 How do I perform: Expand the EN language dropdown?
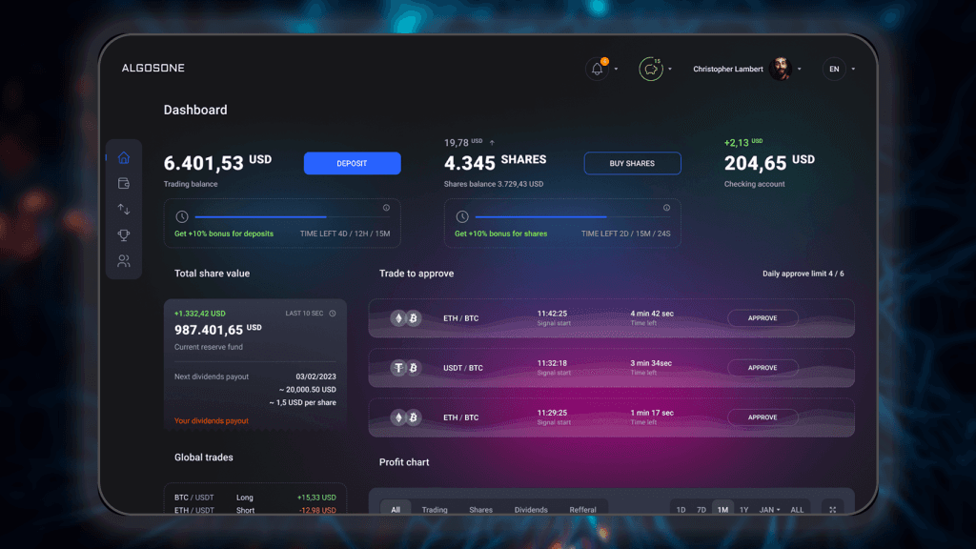(x=840, y=69)
